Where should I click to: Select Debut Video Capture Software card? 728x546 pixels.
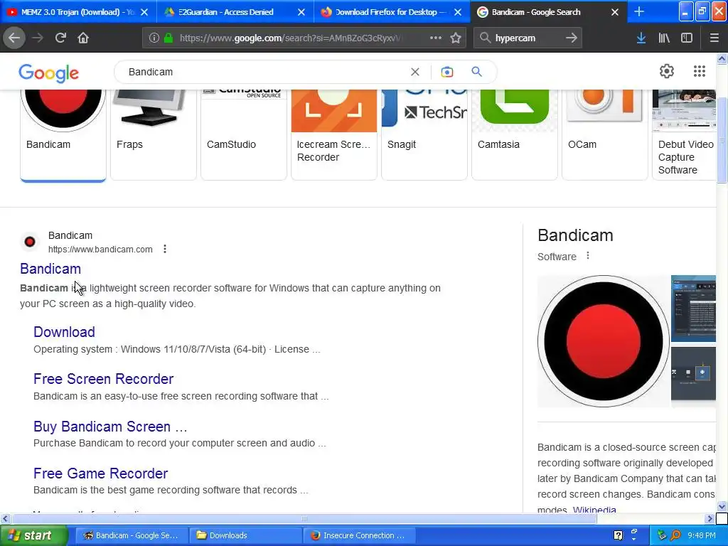(x=685, y=134)
